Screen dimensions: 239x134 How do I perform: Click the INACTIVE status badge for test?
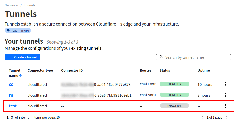(174, 106)
